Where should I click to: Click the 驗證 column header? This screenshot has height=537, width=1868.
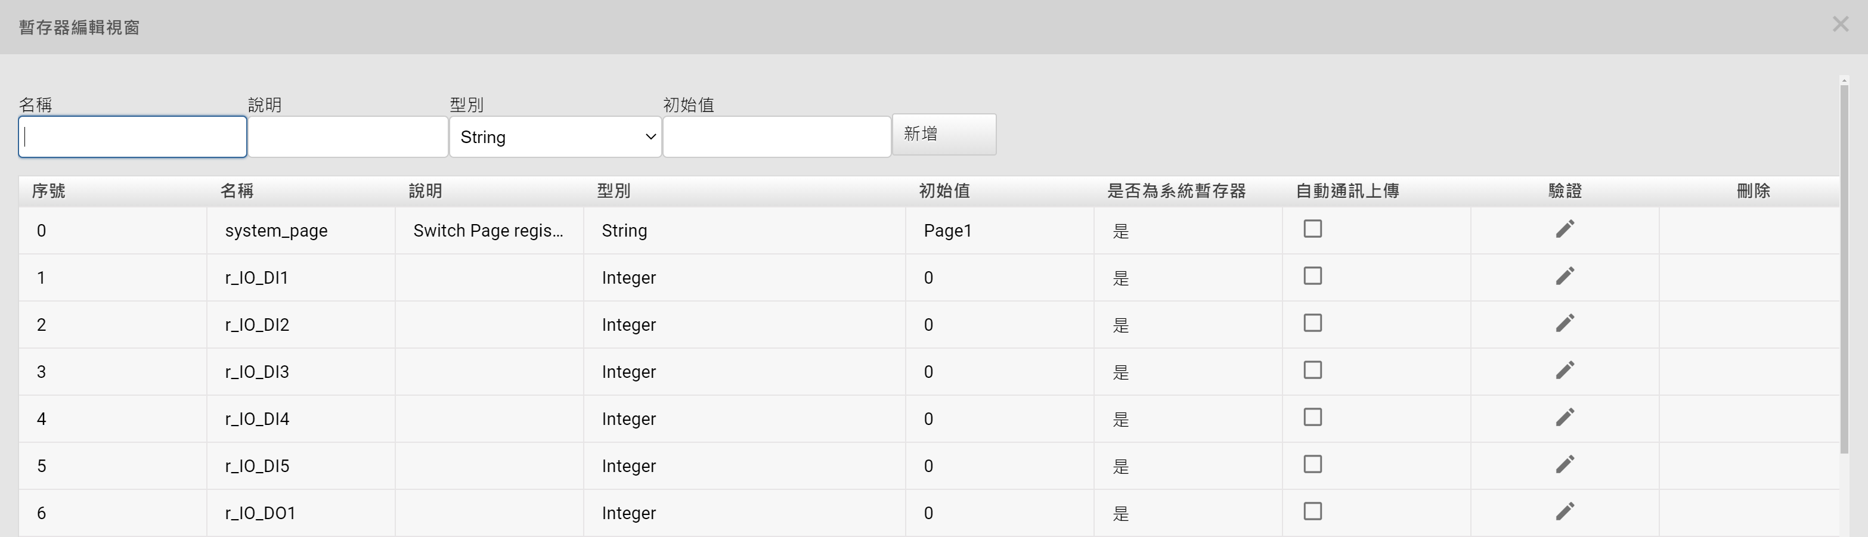[1565, 191]
